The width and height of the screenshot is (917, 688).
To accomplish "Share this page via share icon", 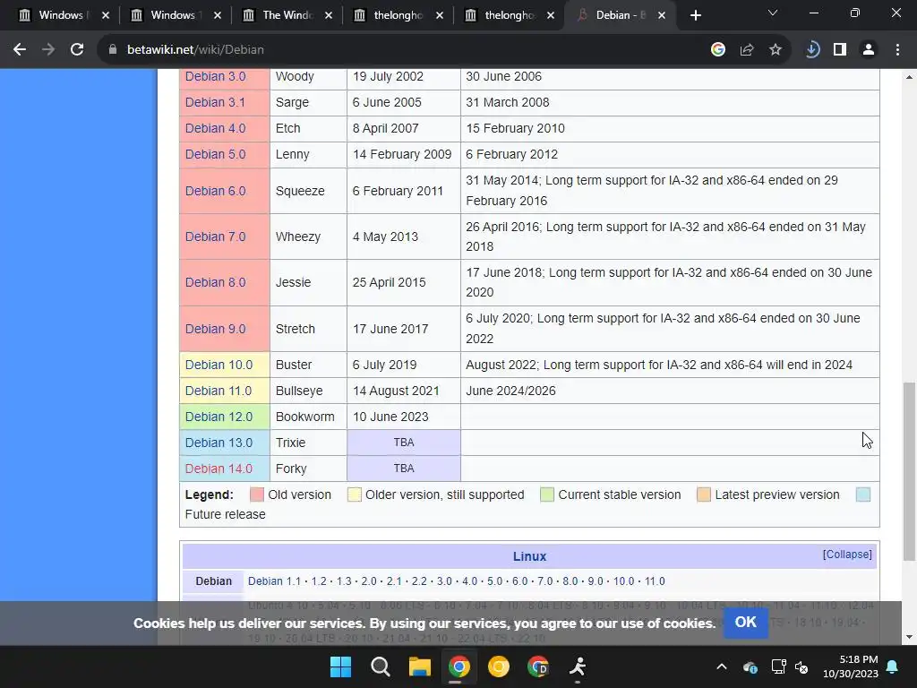I will tap(746, 50).
